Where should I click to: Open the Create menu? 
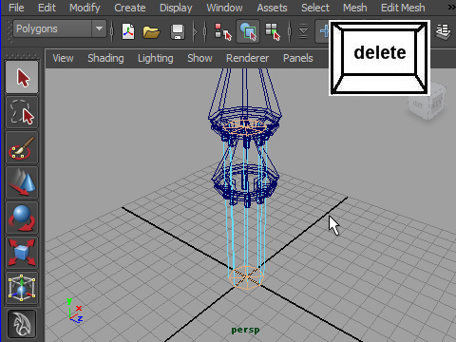tap(130, 8)
